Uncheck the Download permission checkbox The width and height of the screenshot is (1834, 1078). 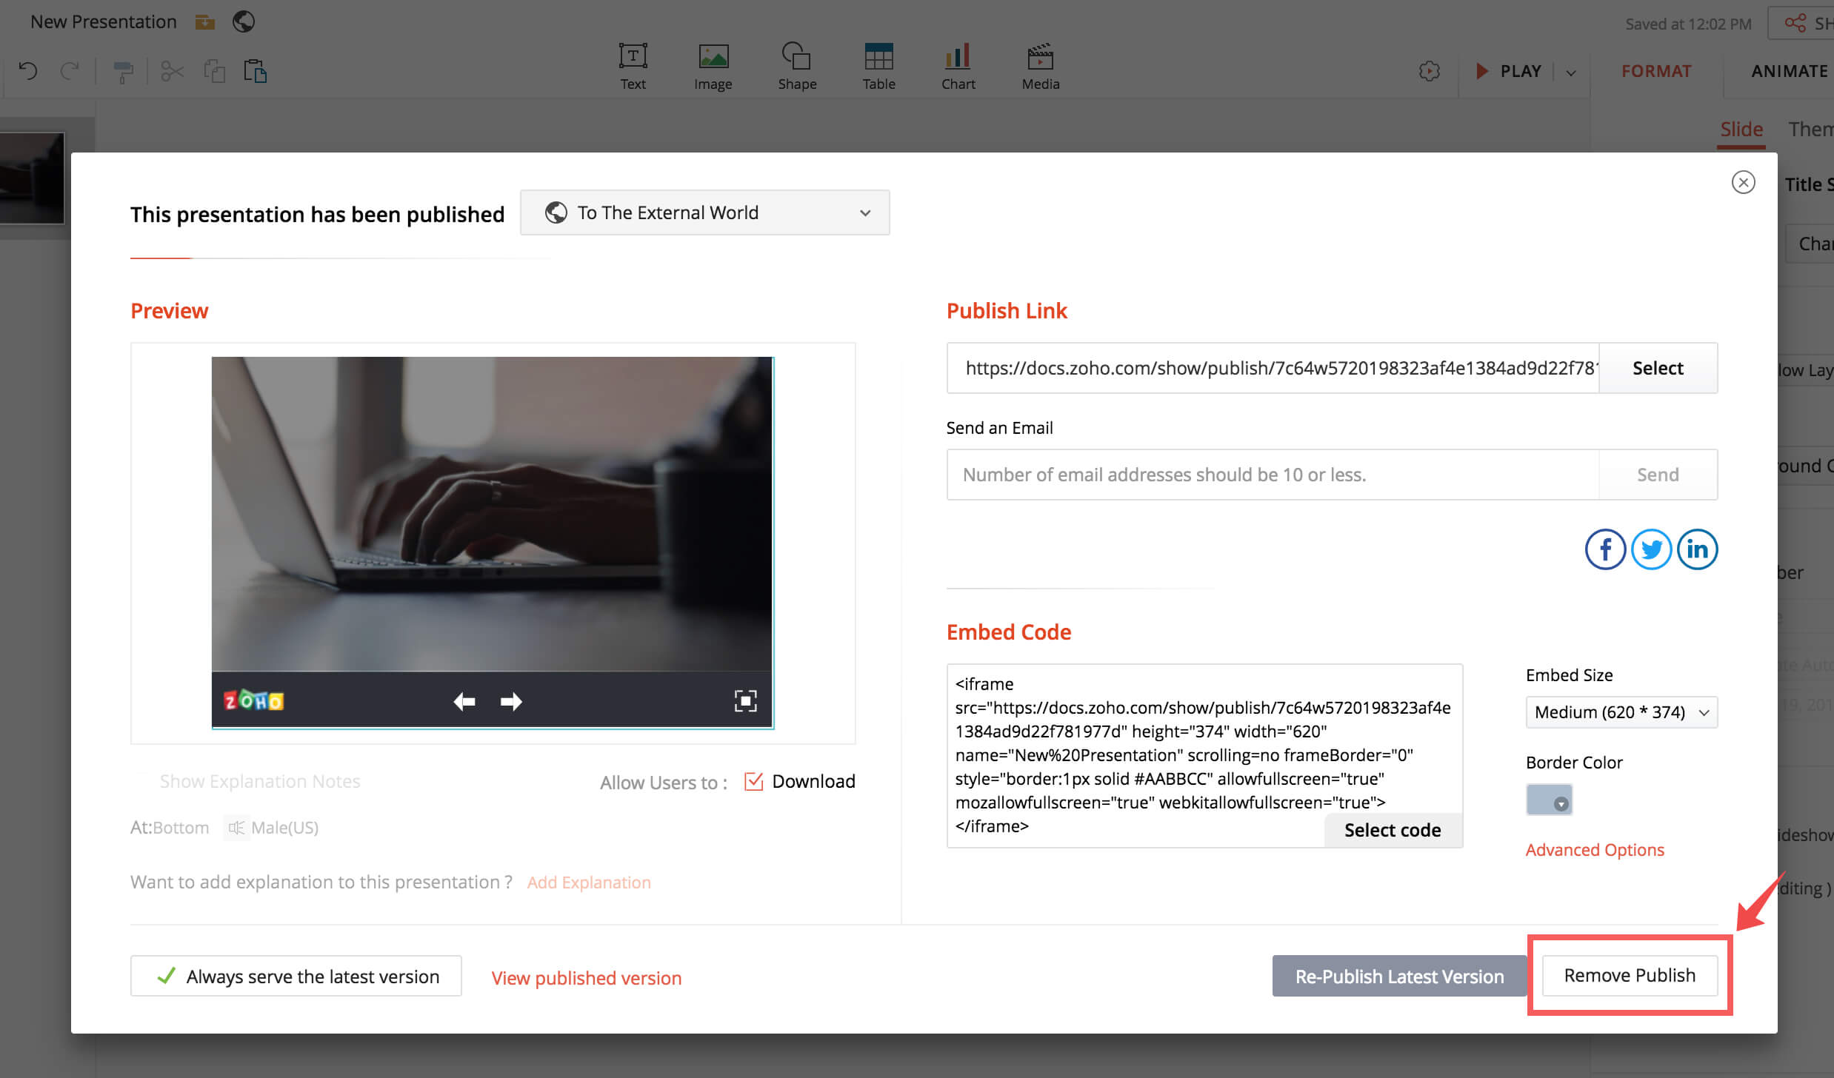[x=753, y=781]
